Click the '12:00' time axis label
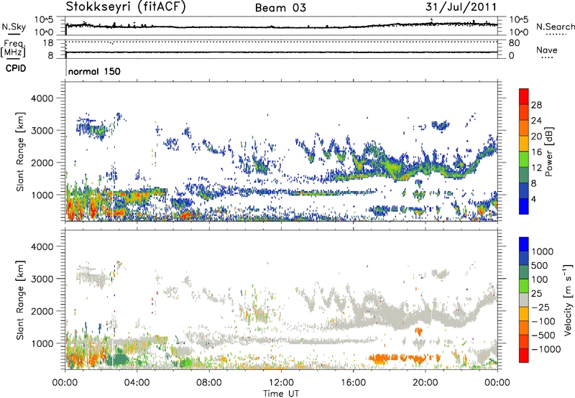Screen dimensions: 575x398 click(281, 383)
